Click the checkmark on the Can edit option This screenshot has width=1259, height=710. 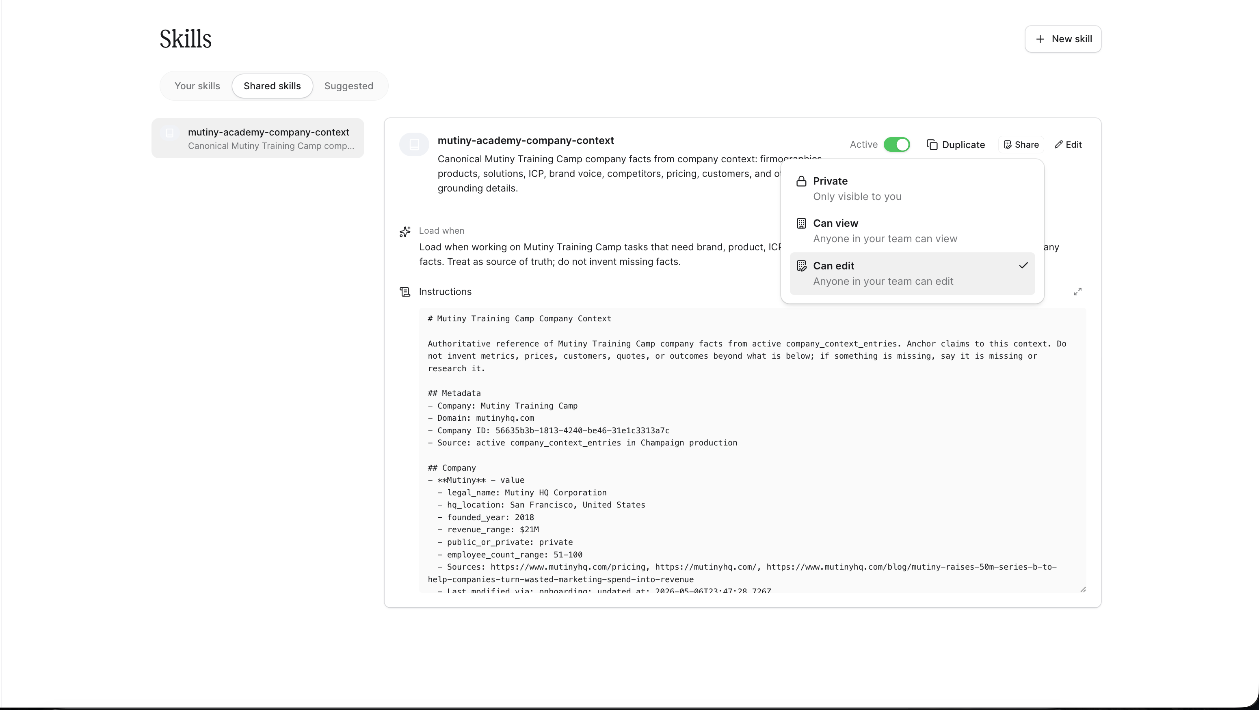(1023, 265)
